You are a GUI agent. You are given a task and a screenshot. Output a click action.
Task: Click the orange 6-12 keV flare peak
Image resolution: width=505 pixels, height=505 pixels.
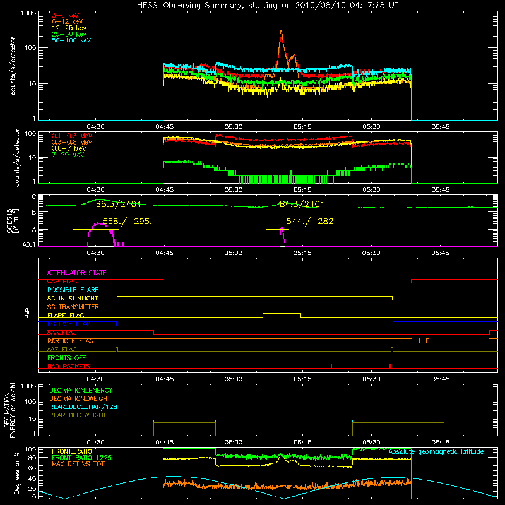click(x=281, y=32)
